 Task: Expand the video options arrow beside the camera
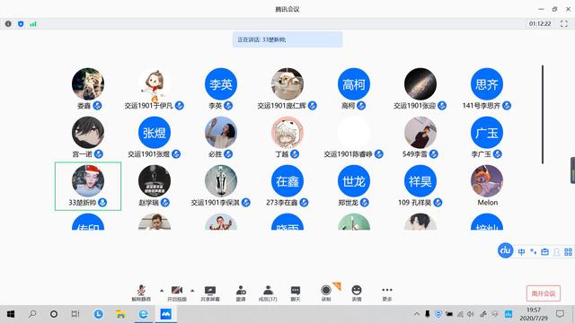[192, 291]
